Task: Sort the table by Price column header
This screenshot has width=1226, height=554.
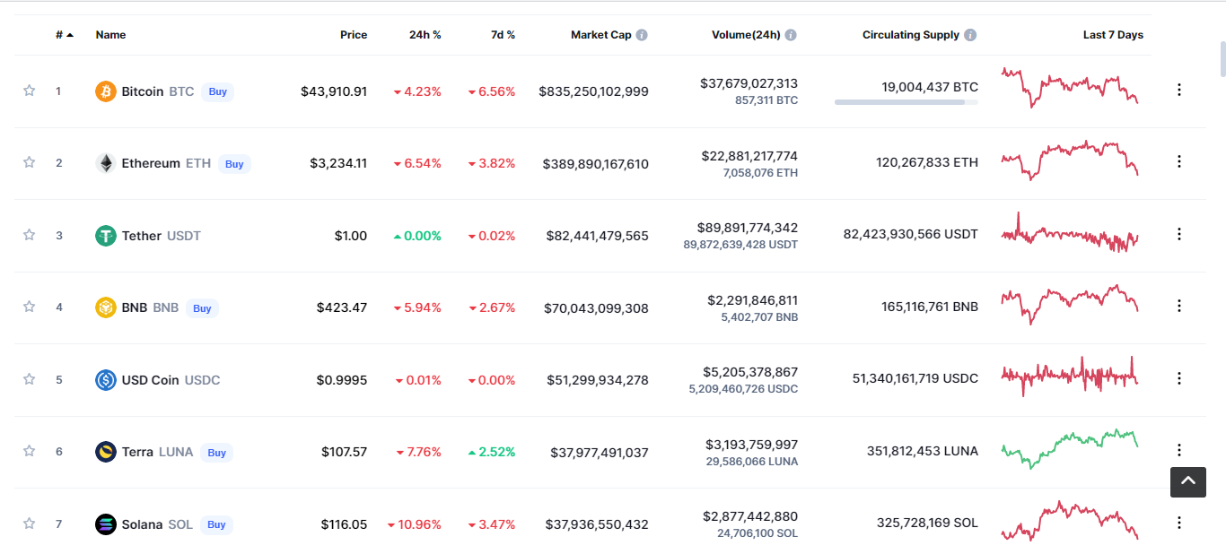Action: [x=354, y=35]
